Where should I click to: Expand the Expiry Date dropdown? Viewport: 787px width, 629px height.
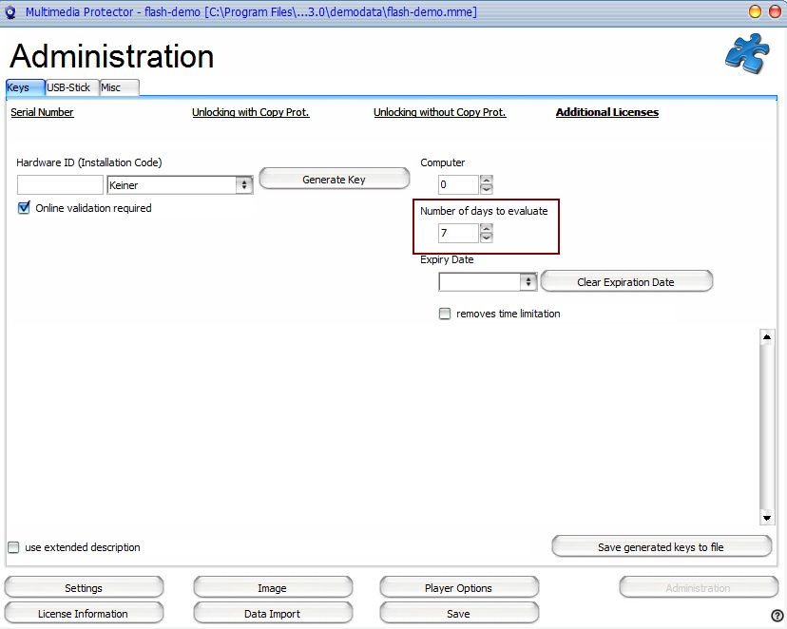[x=528, y=282]
